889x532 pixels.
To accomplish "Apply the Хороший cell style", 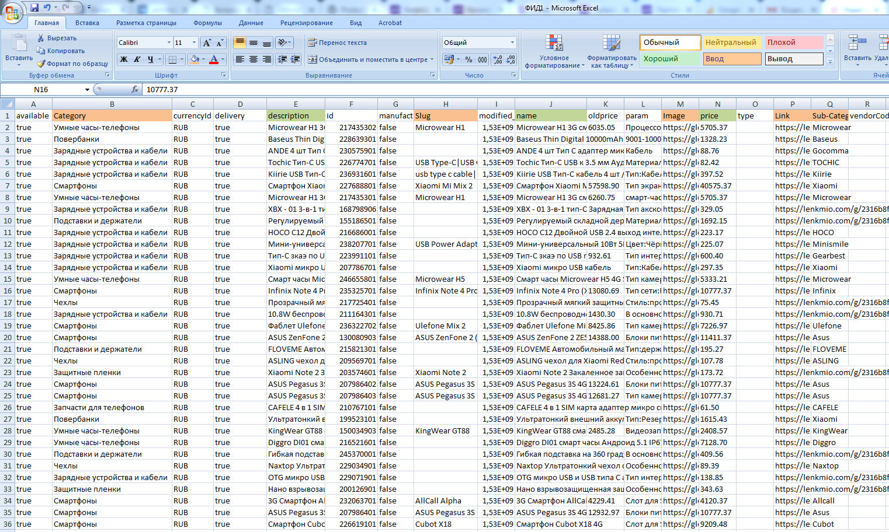I will click(669, 59).
